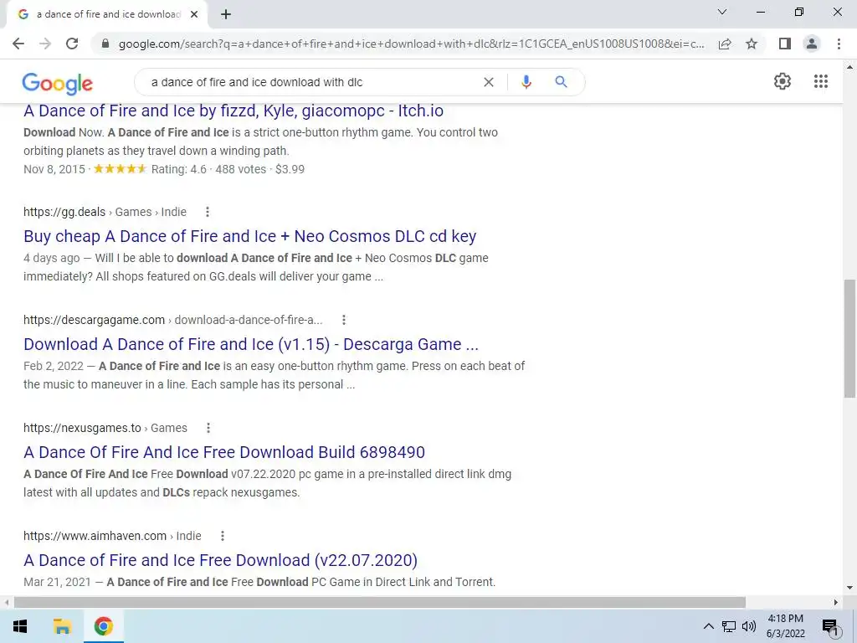The image size is (857, 643).
Task: Open Google search settings gear
Action: [783, 81]
